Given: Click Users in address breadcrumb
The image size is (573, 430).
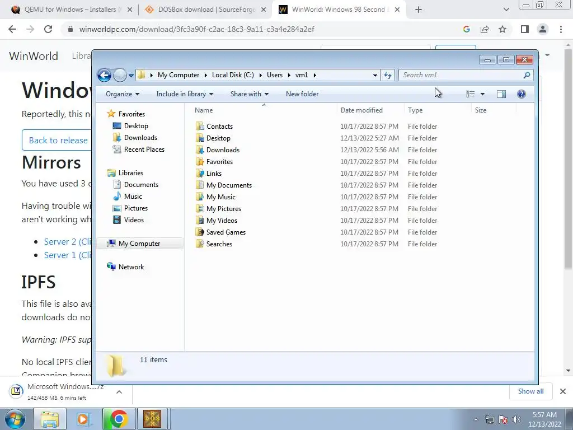Looking at the screenshot, I should (274, 75).
